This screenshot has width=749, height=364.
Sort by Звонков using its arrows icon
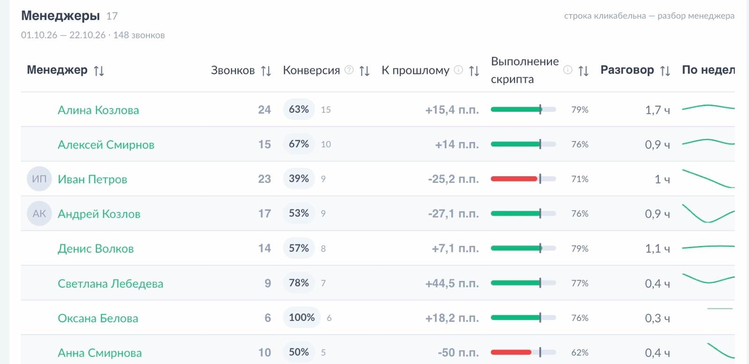coord(266,71)
